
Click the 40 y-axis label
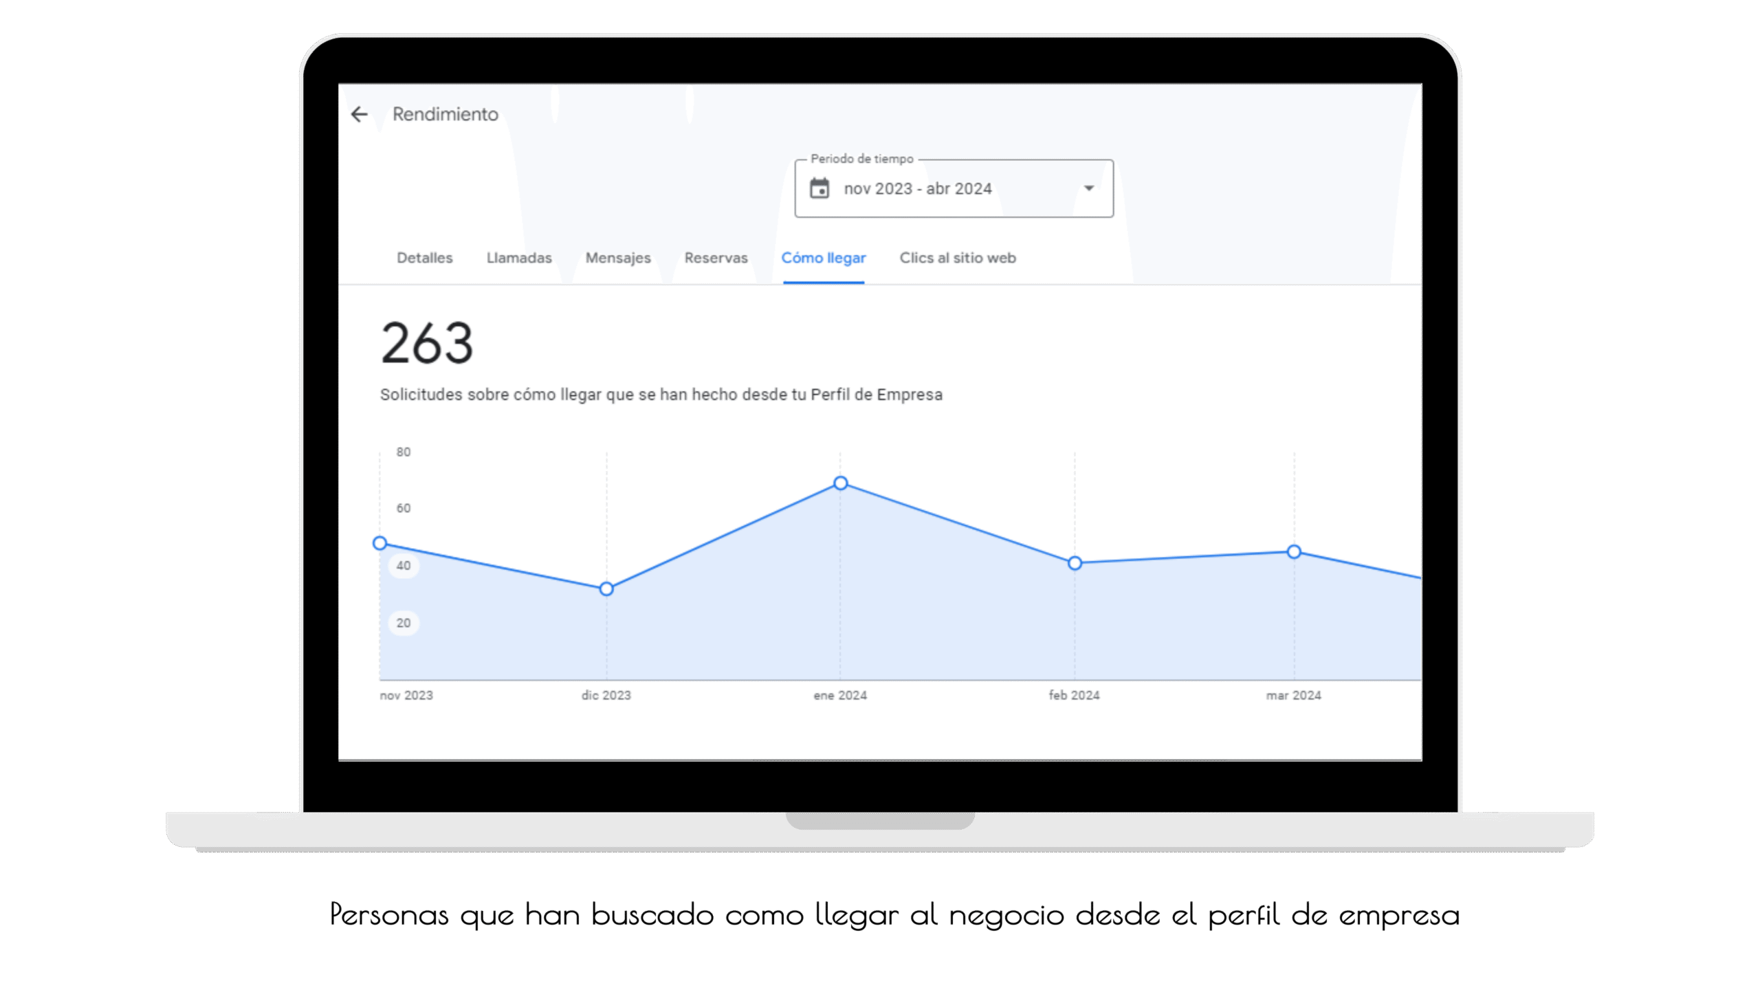(403, 566)
